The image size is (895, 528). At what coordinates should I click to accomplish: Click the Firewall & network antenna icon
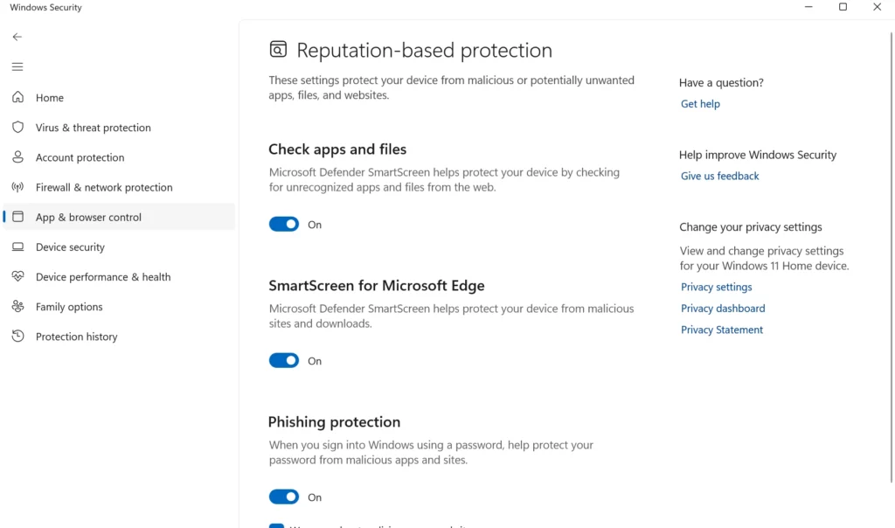pyautogui.click(x=17, y=187)
